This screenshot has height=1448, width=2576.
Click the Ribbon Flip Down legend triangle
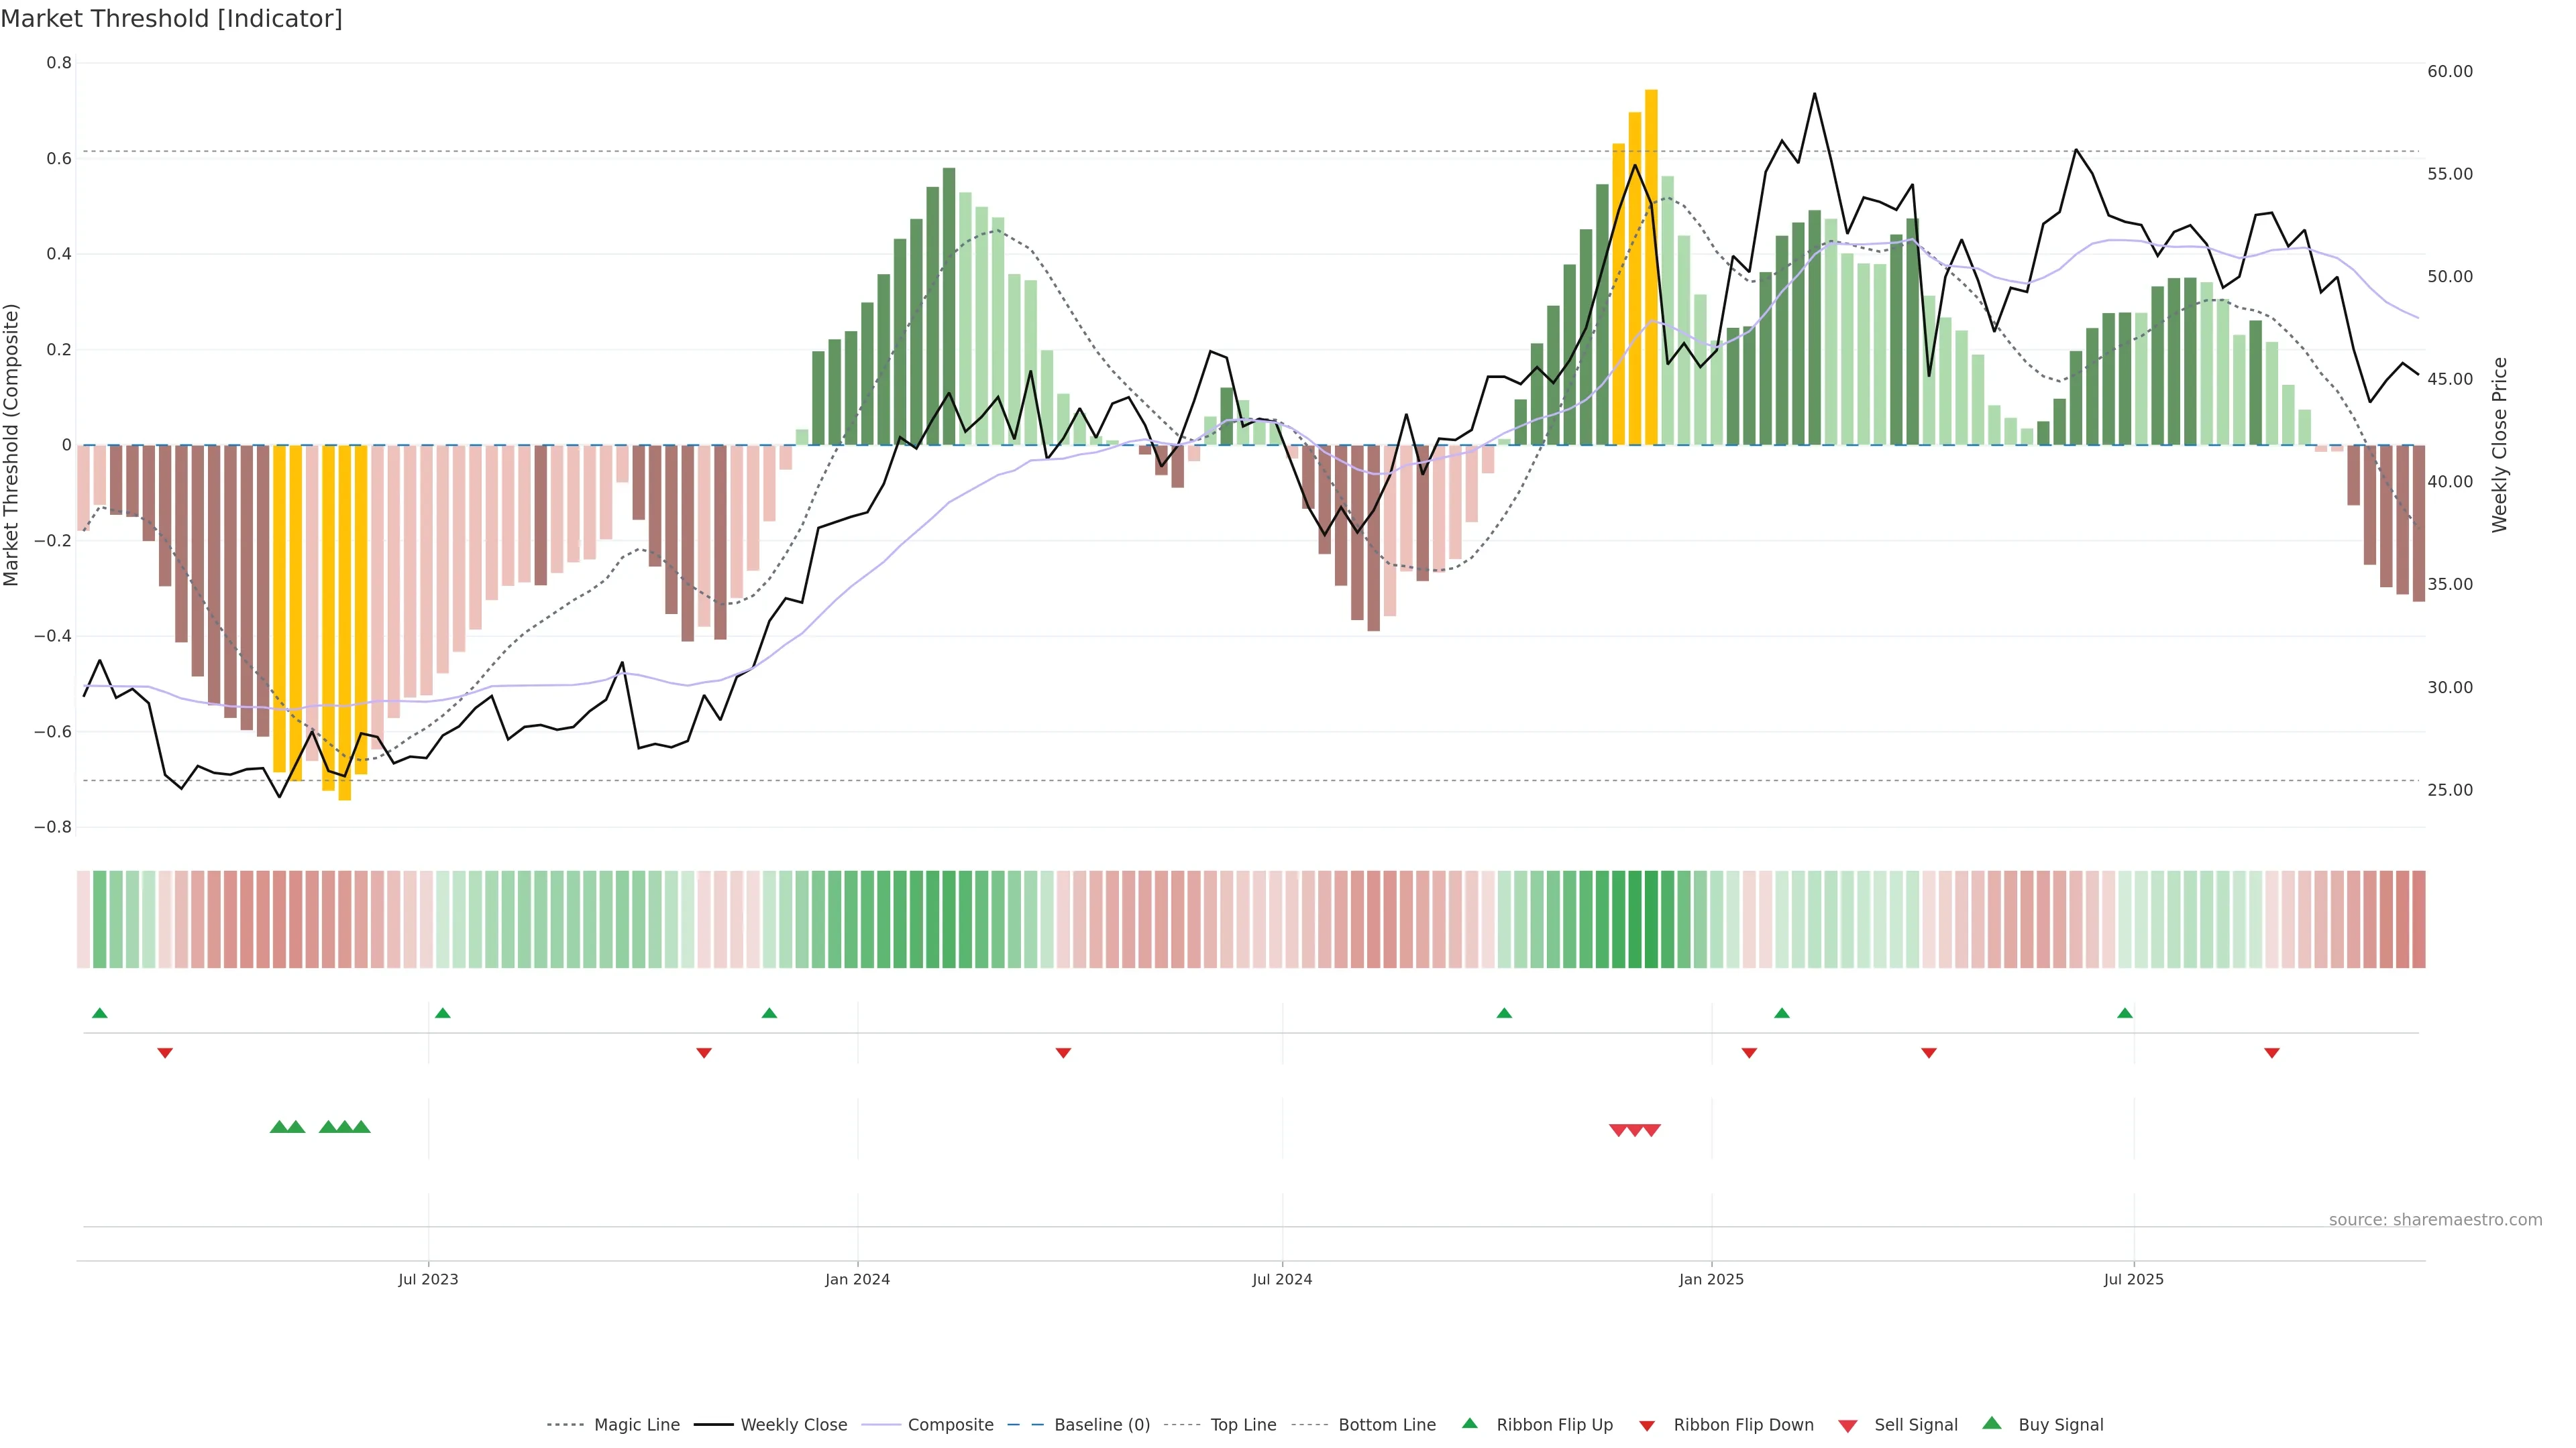(1647, 1425)
